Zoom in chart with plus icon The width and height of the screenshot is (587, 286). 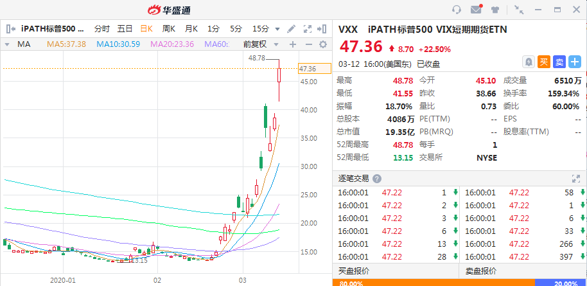tap(293, 44)
